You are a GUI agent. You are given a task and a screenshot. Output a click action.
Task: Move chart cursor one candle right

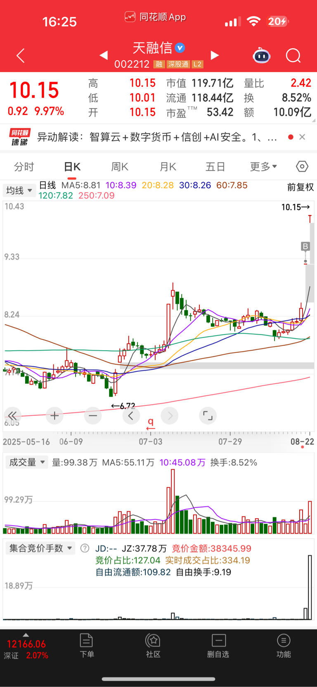tap(170, 416)
